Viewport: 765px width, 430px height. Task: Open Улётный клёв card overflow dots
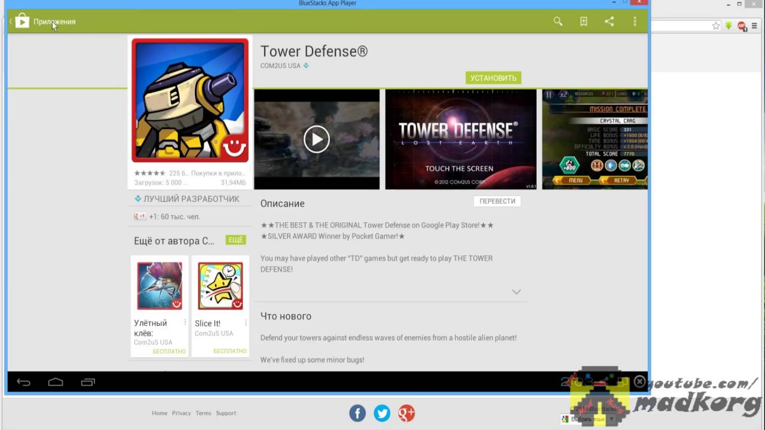tap(185, 322)
